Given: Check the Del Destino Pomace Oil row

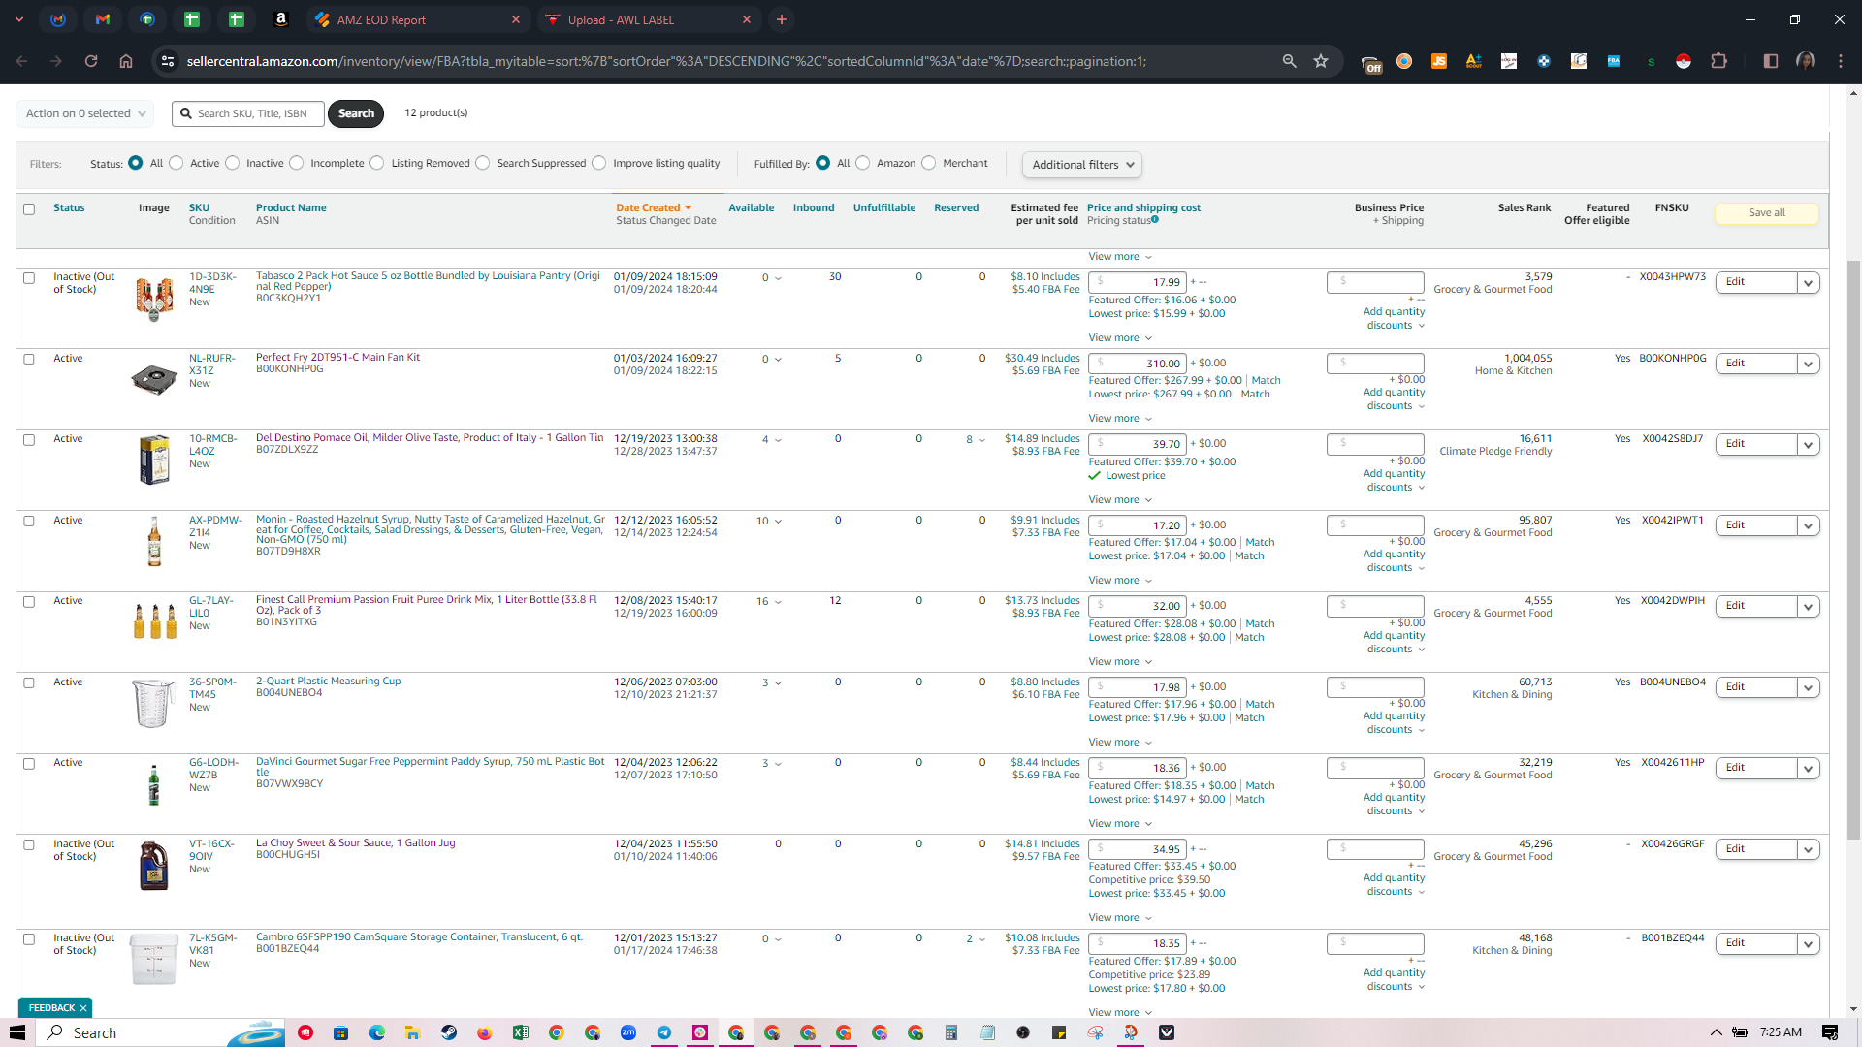Looking at the screenshot, I should click(x=29, y=440).
